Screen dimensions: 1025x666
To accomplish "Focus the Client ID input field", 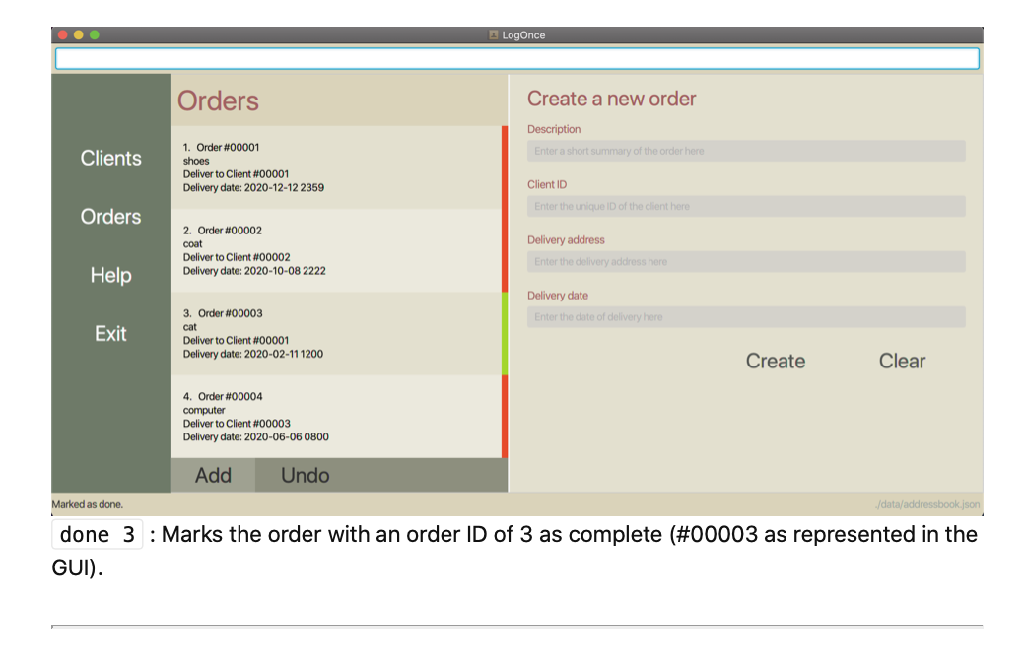I will [x=746, y=207].
